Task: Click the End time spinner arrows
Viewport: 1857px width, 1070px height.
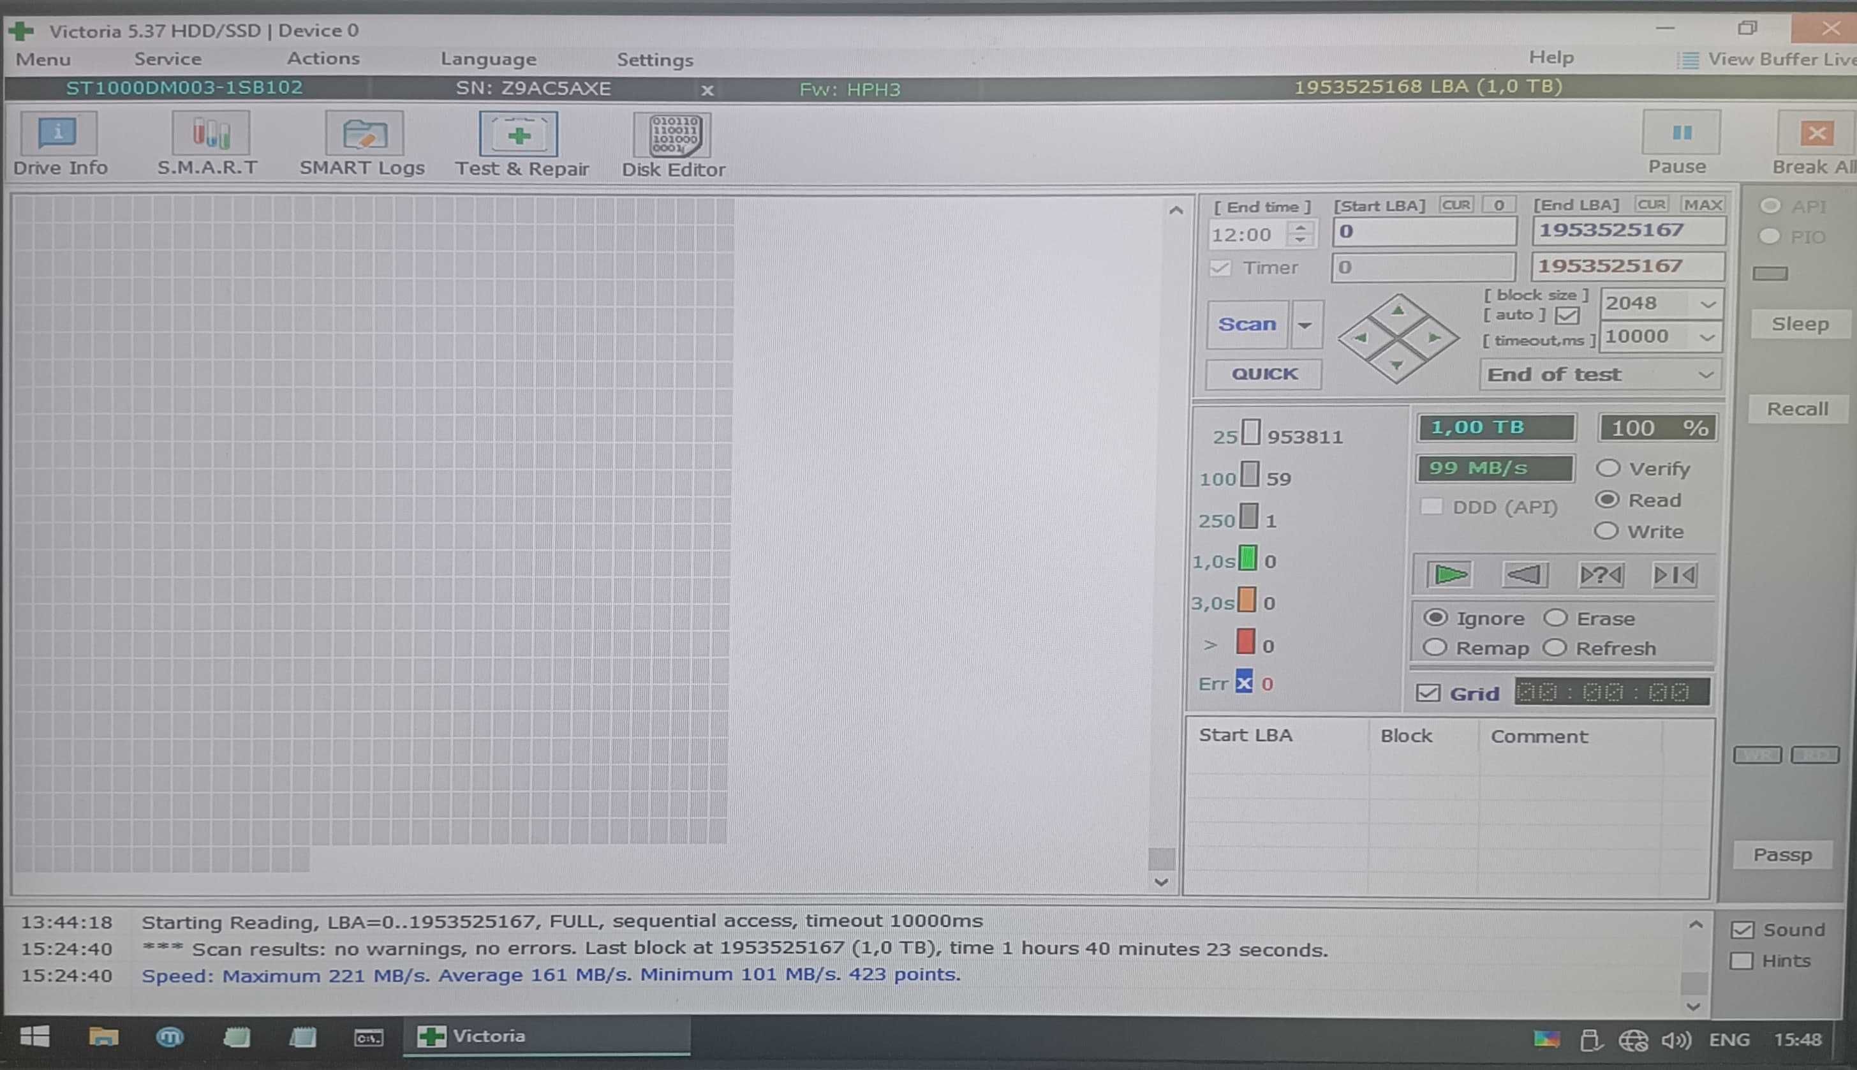Action: coord(1300,234)
